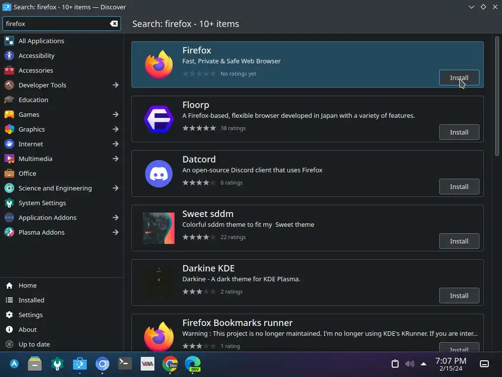Viewport: 502px width, 377px height.
Task: Go to the Installed page
Action: pos(62,300)
